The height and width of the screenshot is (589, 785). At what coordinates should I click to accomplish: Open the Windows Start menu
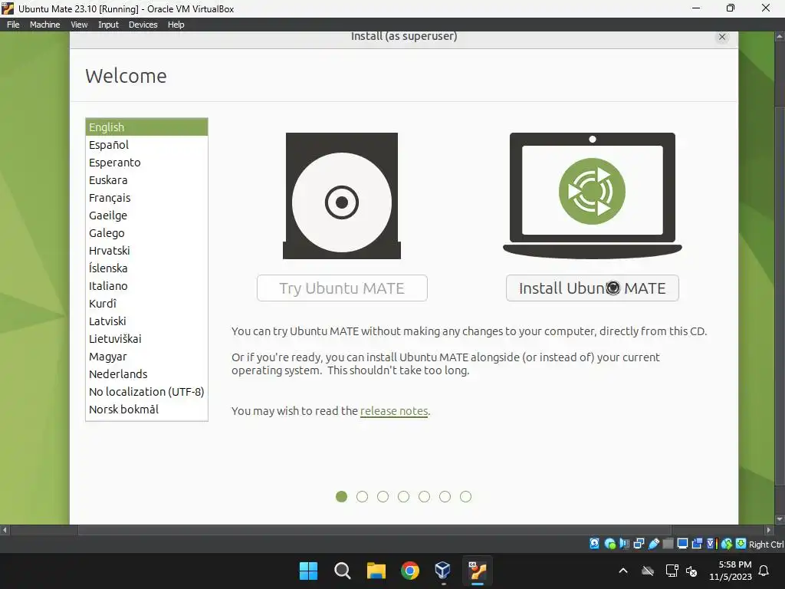click(308, 571)
